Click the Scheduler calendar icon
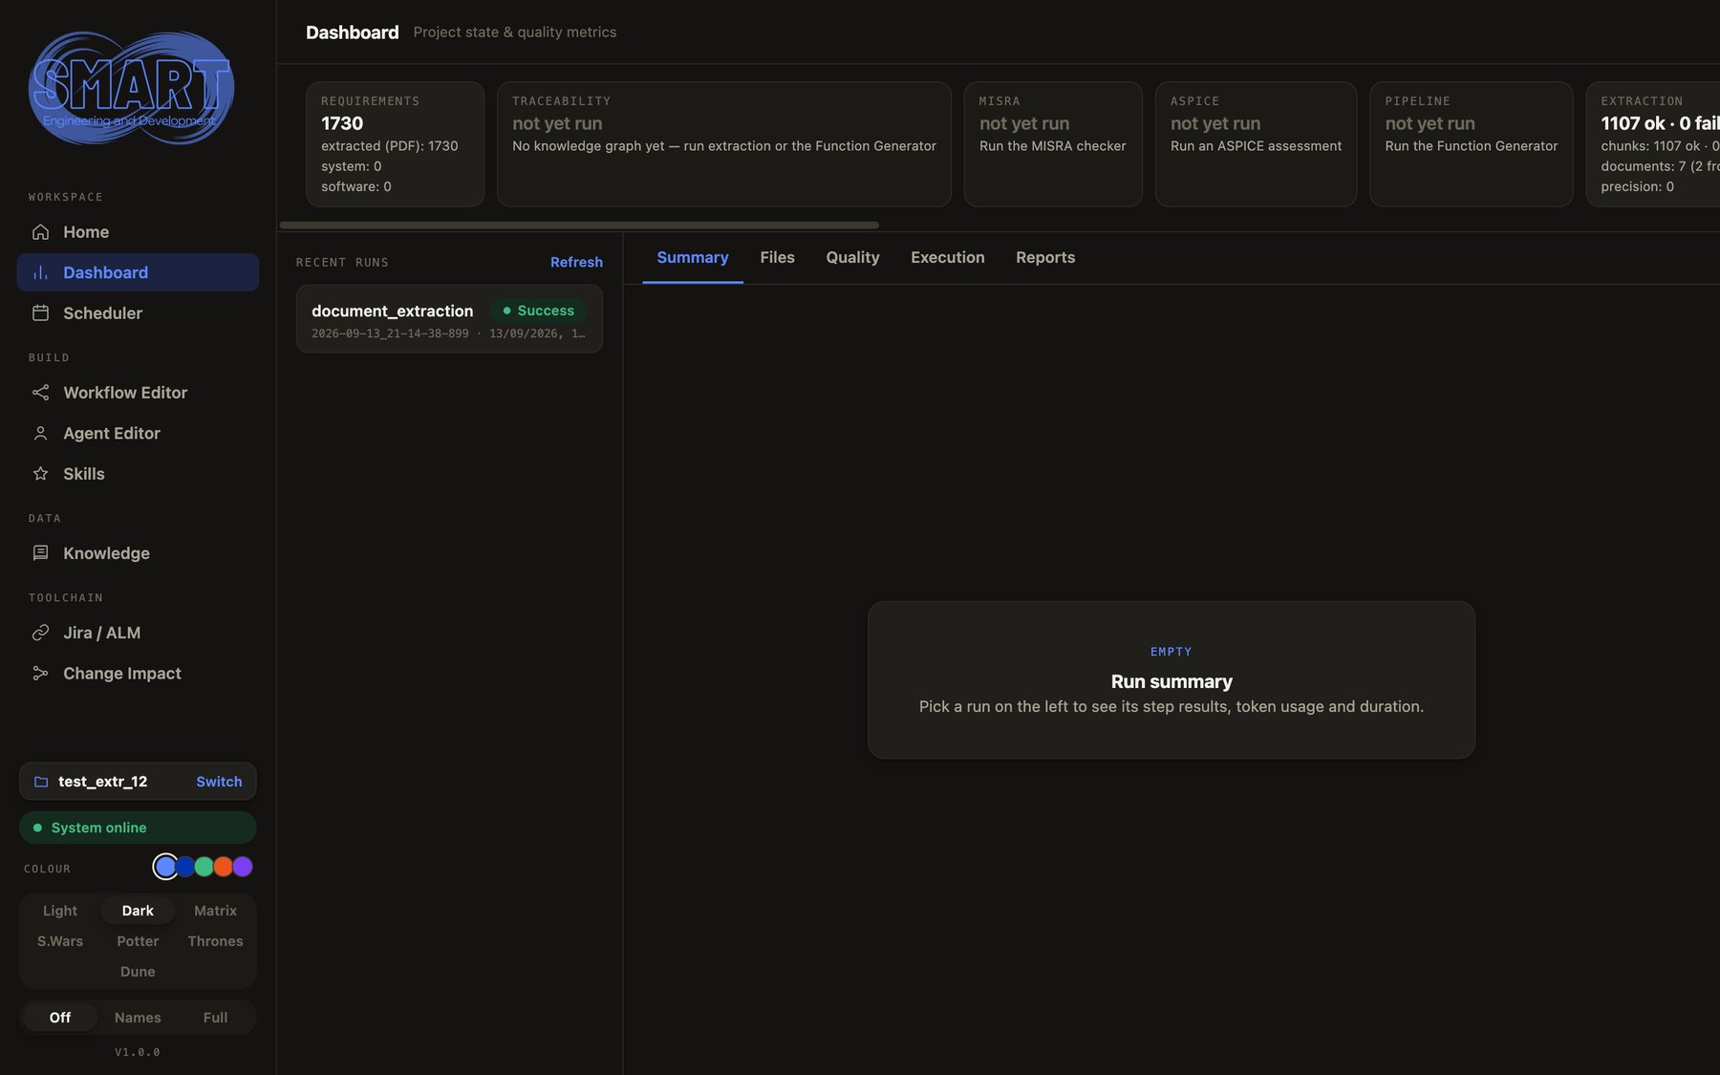The height and width of the screenshot is (1075, 1720). pos(40,313)
